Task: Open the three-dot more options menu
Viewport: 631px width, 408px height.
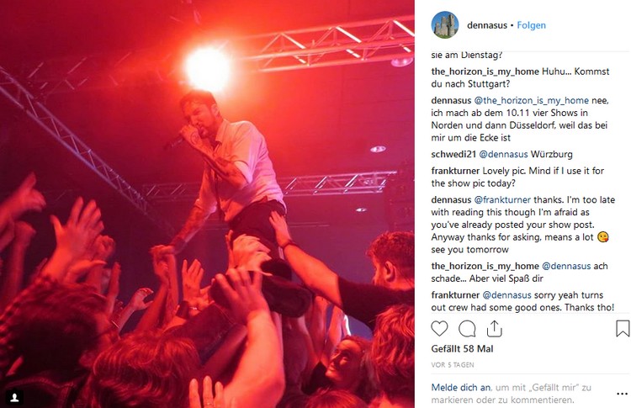Action: 622,394
